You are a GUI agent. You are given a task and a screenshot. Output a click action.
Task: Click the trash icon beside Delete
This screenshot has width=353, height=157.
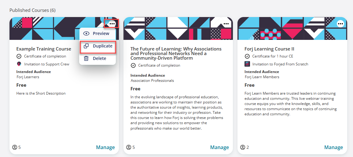86,58
